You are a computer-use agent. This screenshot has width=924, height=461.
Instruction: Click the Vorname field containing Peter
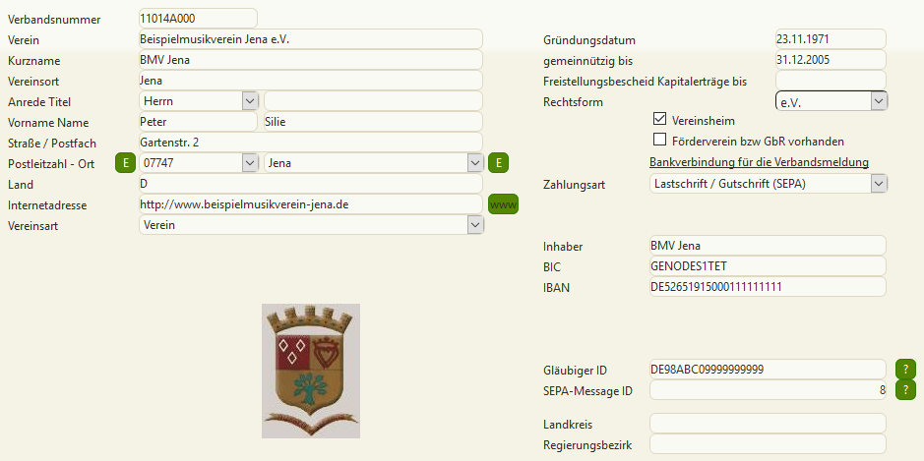tap(198, 121)
